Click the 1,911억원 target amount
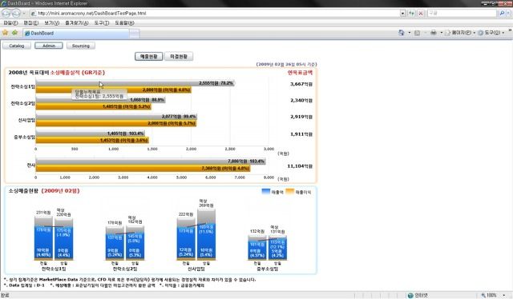The height and width of the screenshot is (299, 513). tap(301, 134)
